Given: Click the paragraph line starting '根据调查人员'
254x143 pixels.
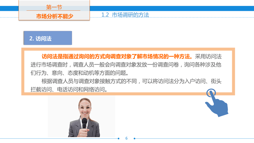Looking at the screenshot, I should coord(131,81).
